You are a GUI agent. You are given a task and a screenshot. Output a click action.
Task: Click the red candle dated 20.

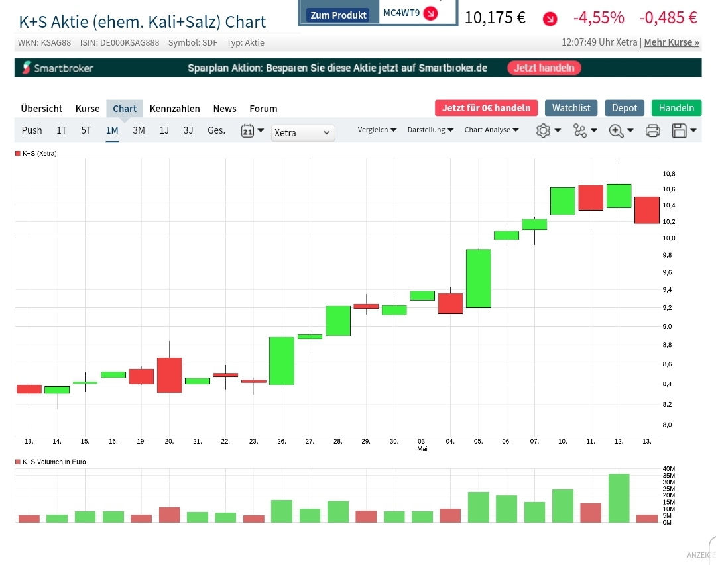[x=170, y=375]
